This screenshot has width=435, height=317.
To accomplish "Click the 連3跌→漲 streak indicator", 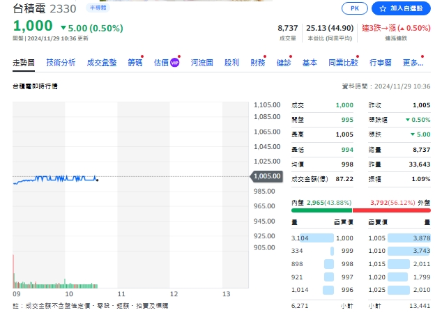I will click(x=396, y=28).
